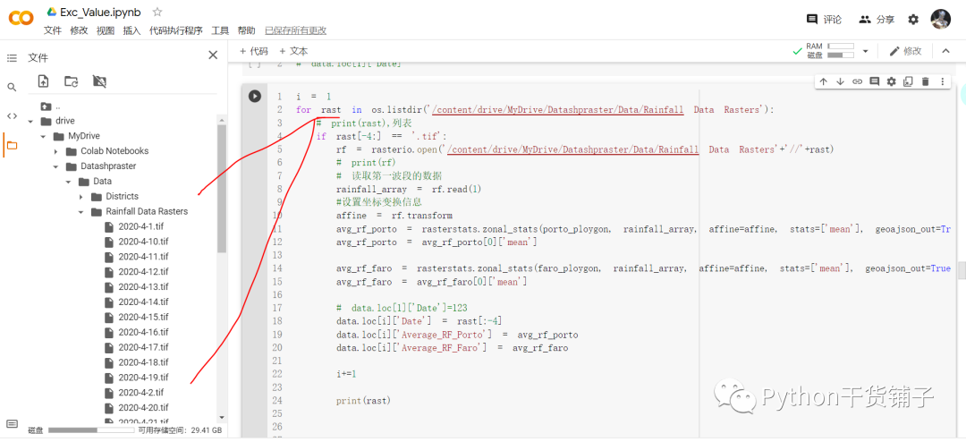Upload a file to session storage
This screenshot has width=966, height=442.
43,81
